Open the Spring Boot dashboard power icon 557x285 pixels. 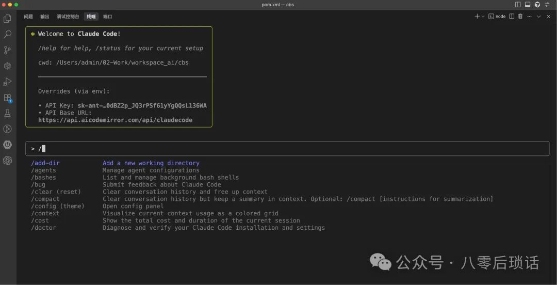7,145
